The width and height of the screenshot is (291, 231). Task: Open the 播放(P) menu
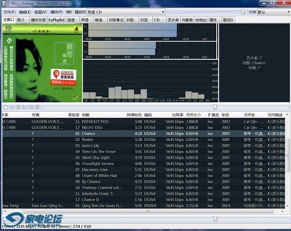pos(55,12)
